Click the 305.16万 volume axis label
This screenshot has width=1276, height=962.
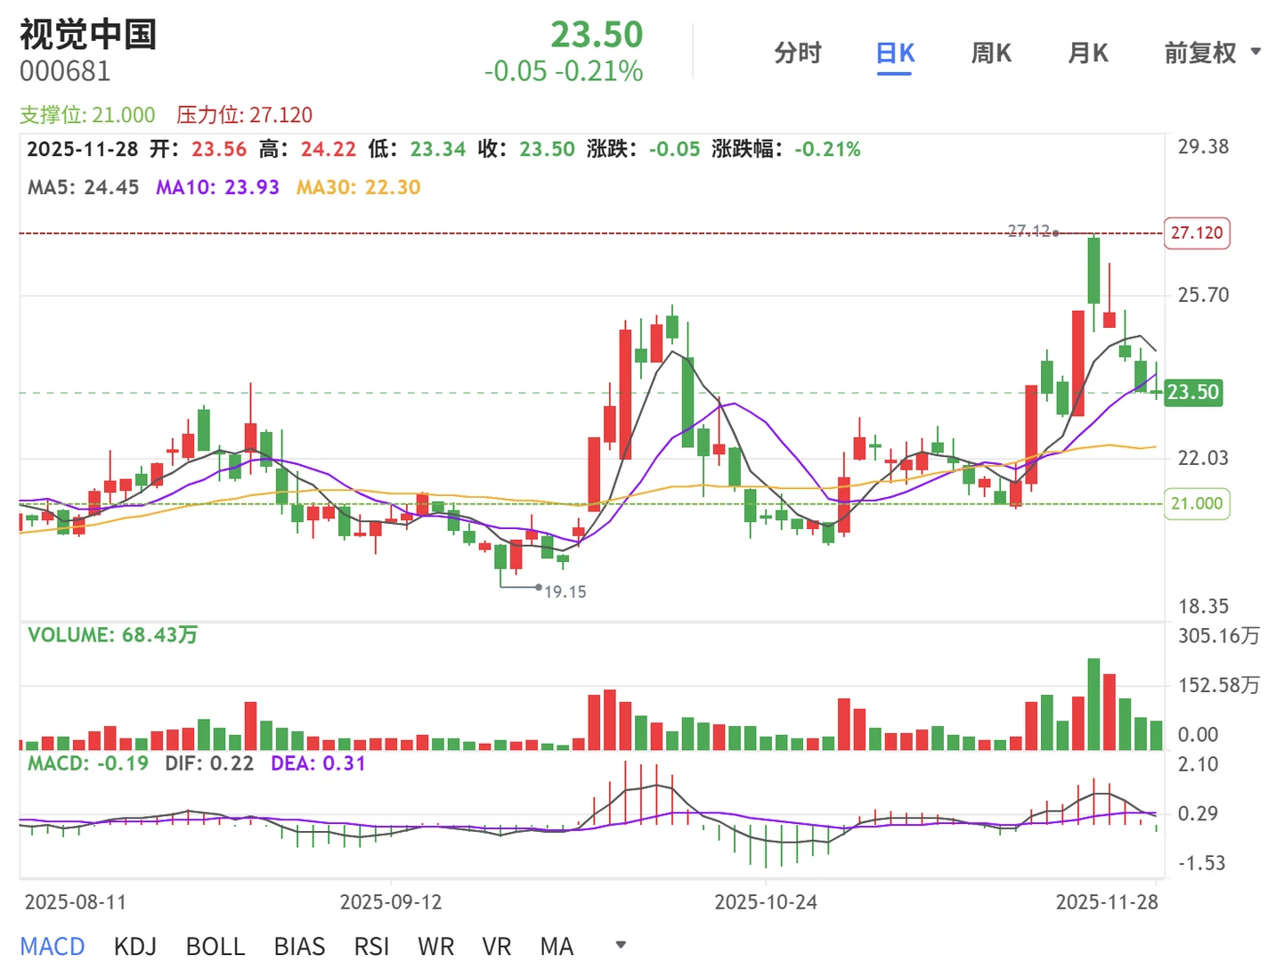coord(1219,636)
